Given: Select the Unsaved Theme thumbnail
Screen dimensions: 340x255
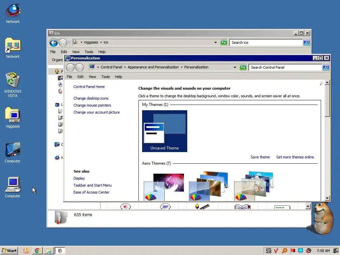Looking at the screenshot, I should point(165,131).
